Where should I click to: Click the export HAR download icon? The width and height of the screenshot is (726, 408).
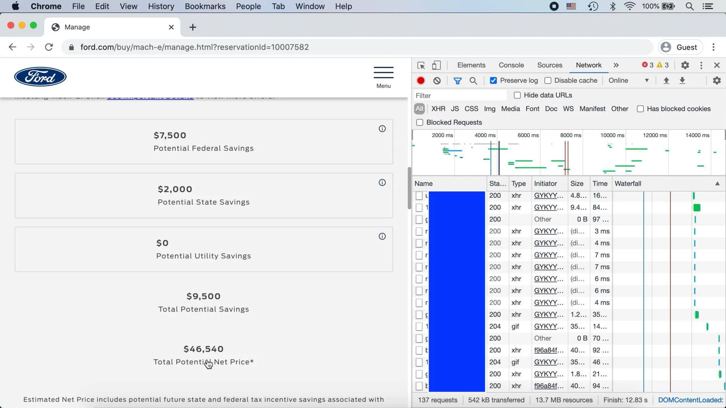(682, 81)
